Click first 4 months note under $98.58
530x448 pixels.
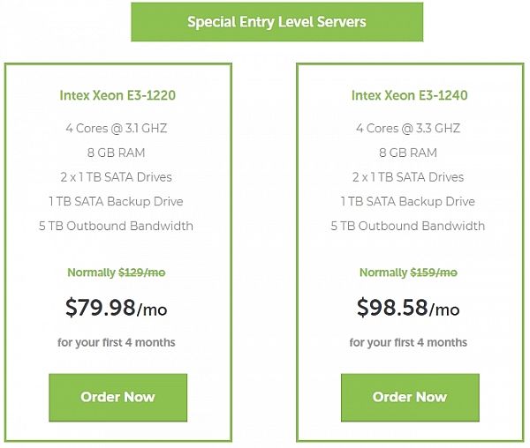tap(408, 342)
